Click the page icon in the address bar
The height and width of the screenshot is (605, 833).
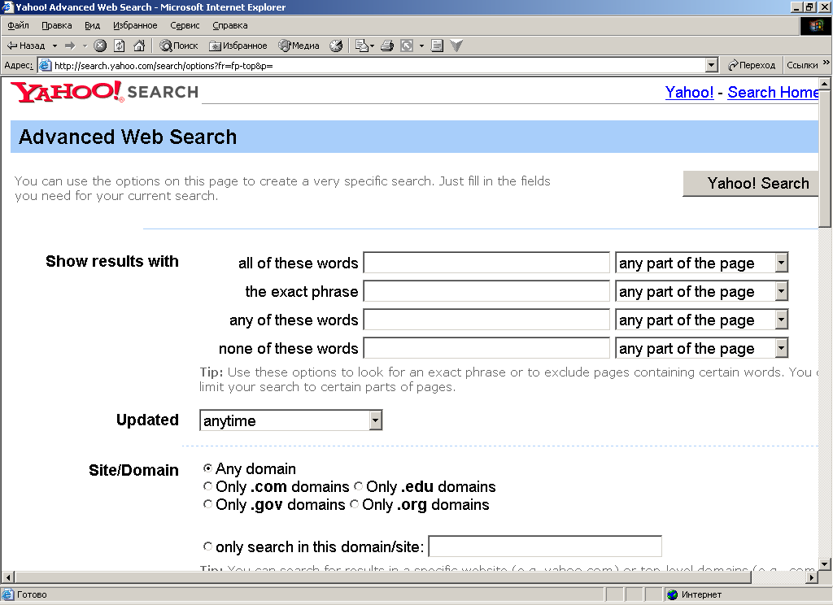click(x=46, y=65)
